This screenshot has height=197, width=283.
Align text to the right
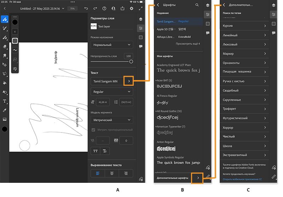click(126, 173)
